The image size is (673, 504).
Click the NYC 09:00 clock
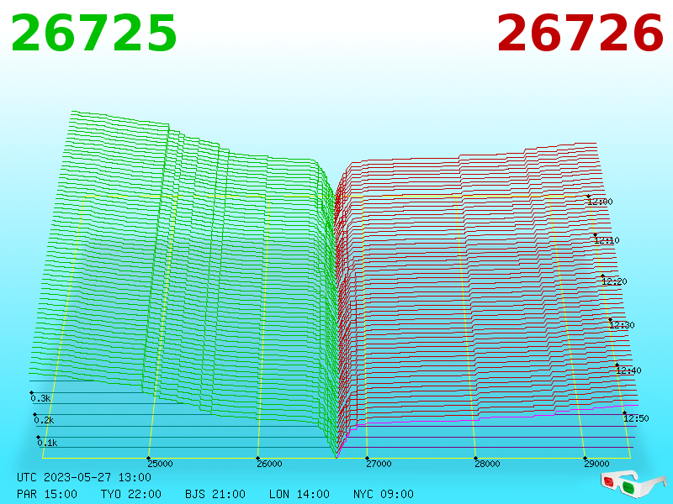384,494
